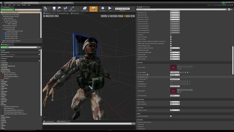Click the green Add New button in My Blueprint
234x132 pixels.
4,47
